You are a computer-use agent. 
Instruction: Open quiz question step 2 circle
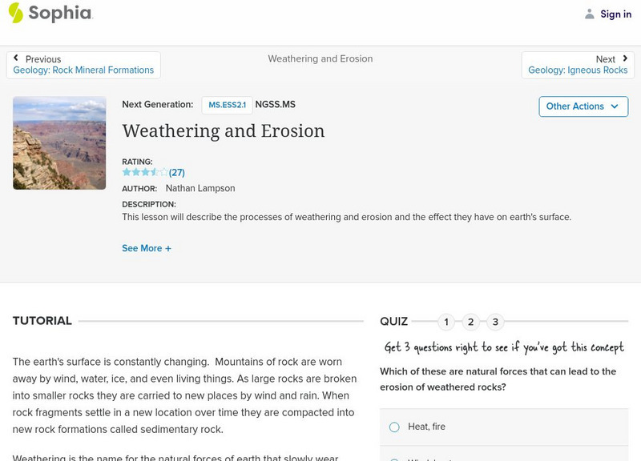470,323
